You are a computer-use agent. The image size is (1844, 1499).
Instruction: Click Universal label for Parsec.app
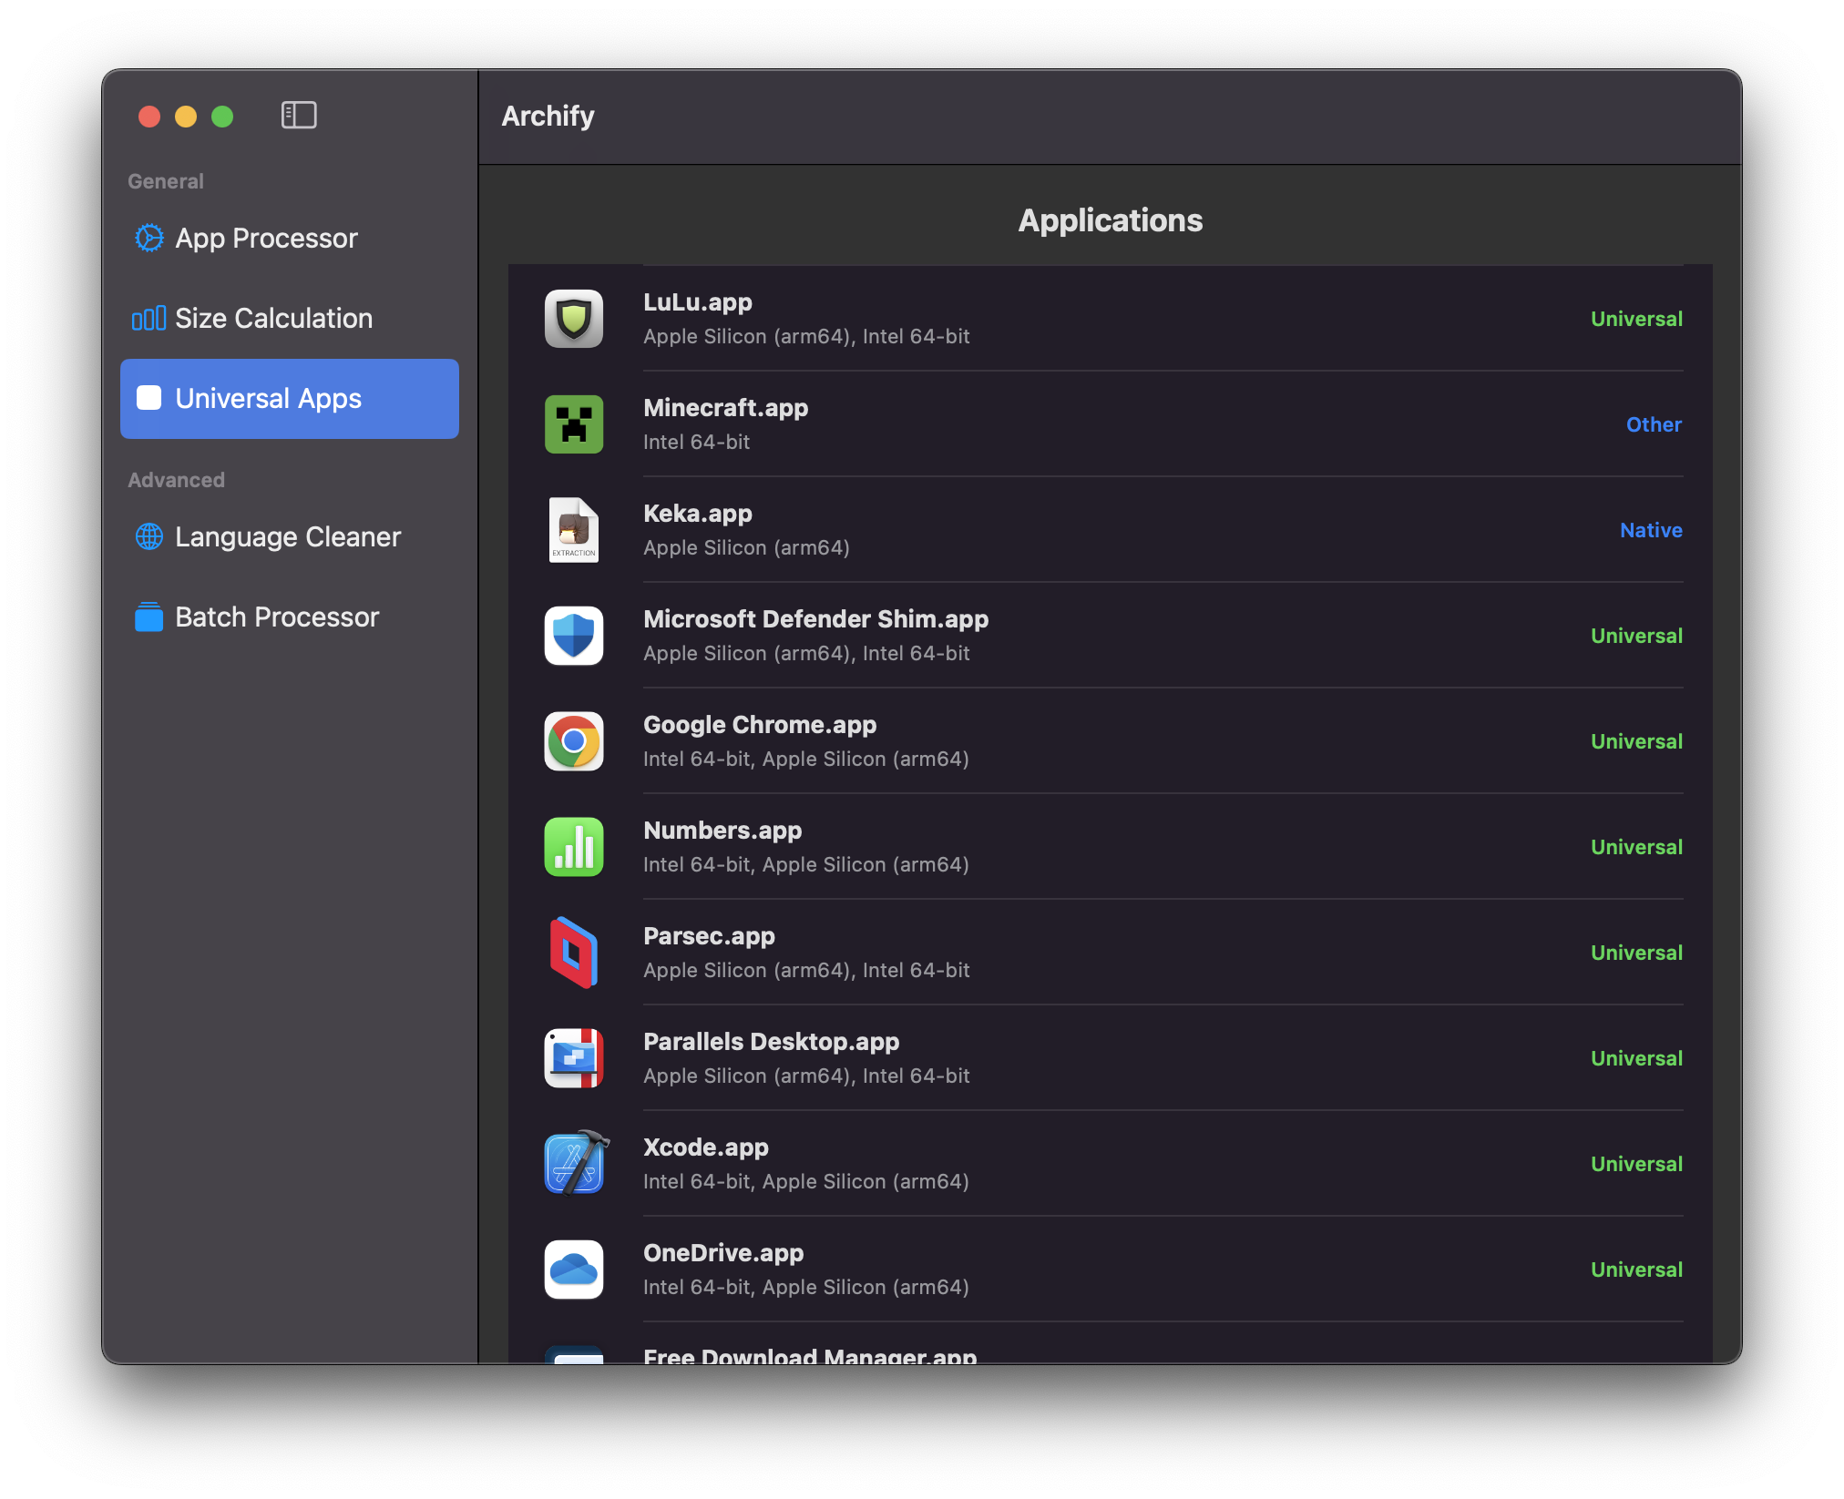[1636, 953]
